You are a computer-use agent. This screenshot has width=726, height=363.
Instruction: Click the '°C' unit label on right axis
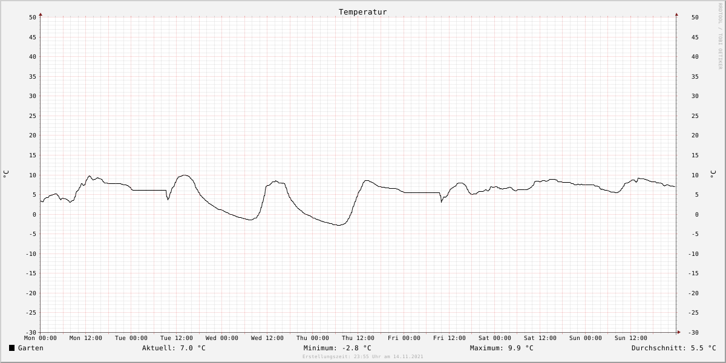[712, 174]
